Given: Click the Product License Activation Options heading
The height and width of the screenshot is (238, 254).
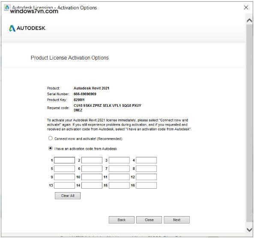Looking at the screenshot, I should pyautogui.click(x=70, y=58).
